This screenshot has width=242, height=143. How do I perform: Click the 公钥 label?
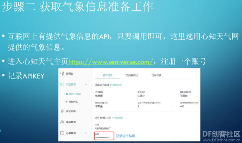click(x=97, y=125)
